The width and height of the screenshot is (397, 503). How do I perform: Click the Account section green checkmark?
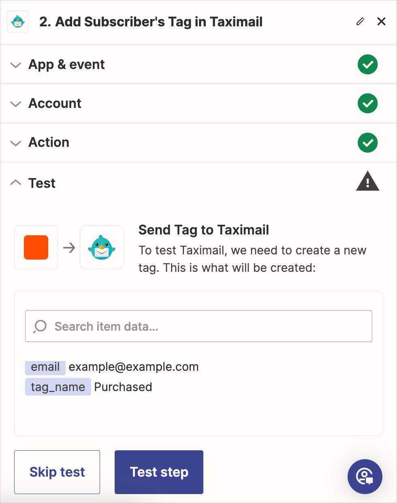(367, 103)
